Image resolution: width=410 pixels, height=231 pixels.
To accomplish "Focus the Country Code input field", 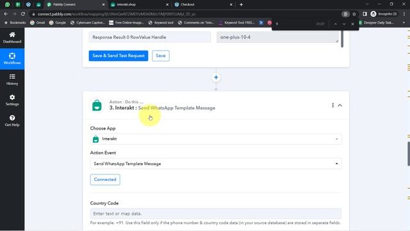I will [216, 214].
